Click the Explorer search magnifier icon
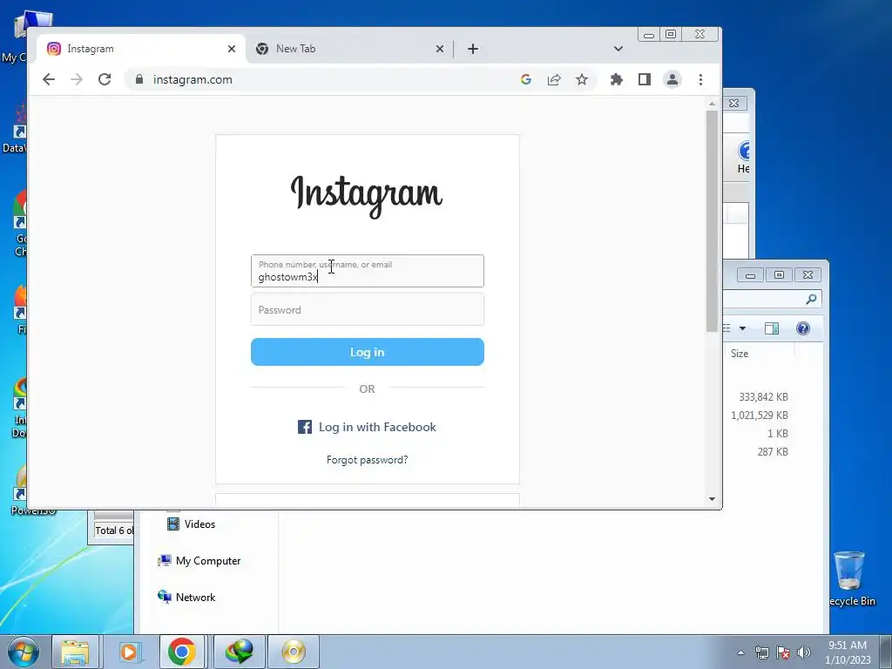The height and width of the screenshot is (669, 892). pos(811,299)
